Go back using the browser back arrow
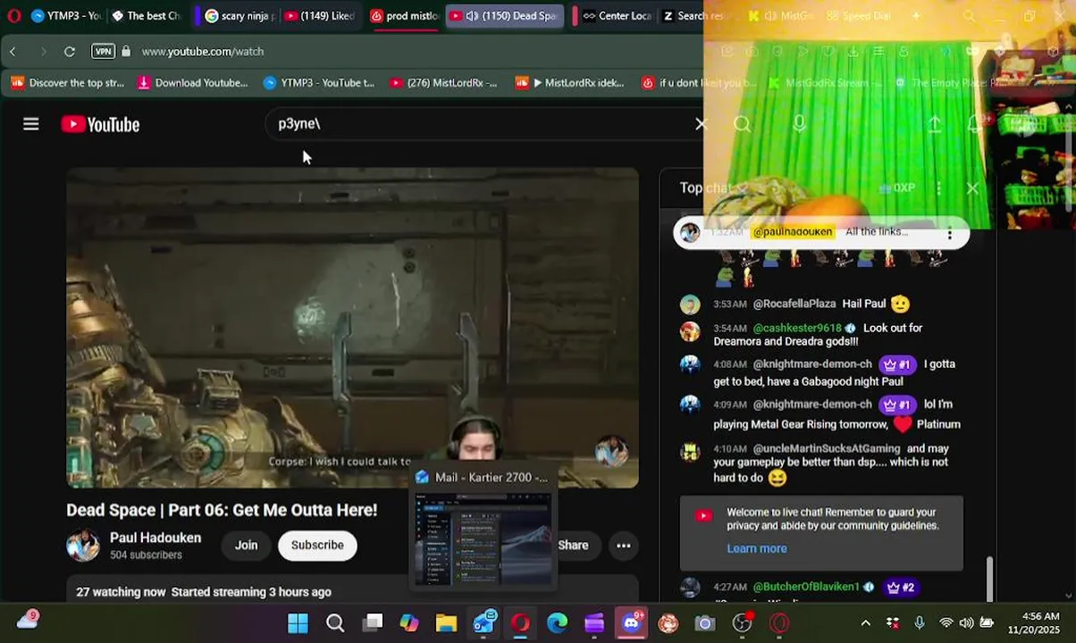Viewport: 1076px width, 643px height. point(13,51)
